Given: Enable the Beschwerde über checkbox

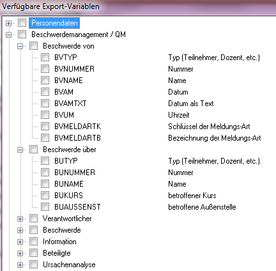Looking at the screenshot, I should 34,150.
